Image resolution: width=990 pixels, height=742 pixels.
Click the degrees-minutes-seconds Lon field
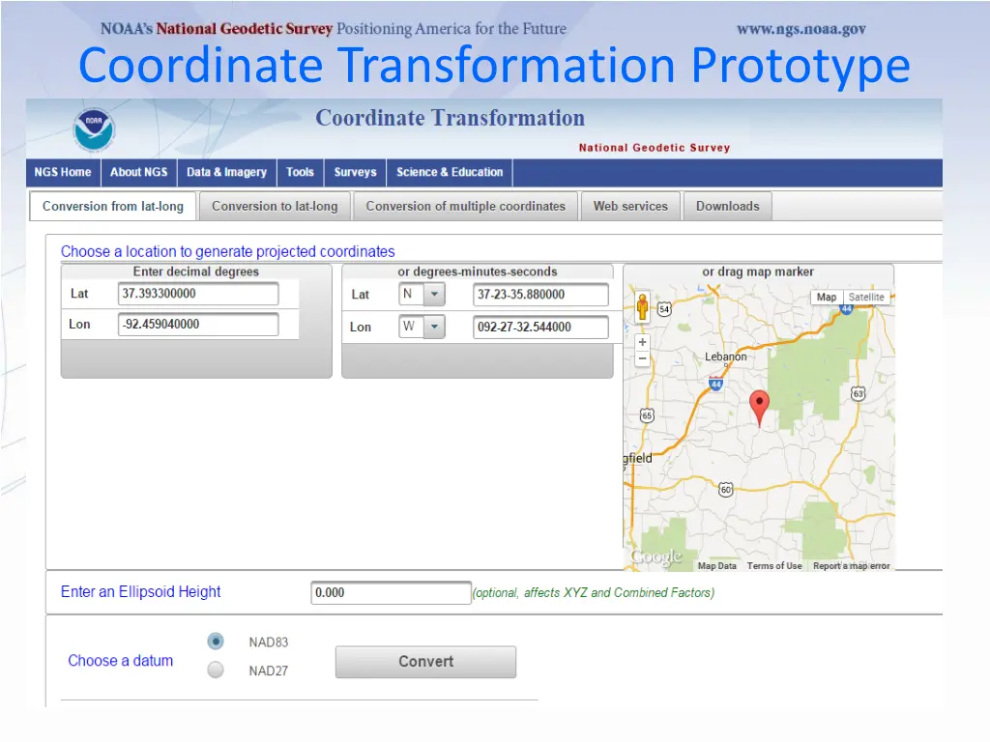click(x=540, y=328)
